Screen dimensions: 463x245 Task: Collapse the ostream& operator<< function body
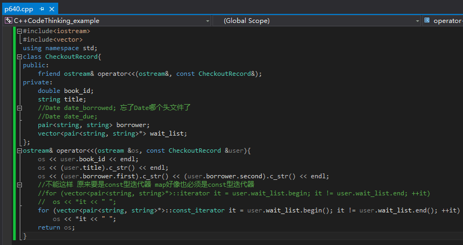pyautogui.click(x=20, y=151)
